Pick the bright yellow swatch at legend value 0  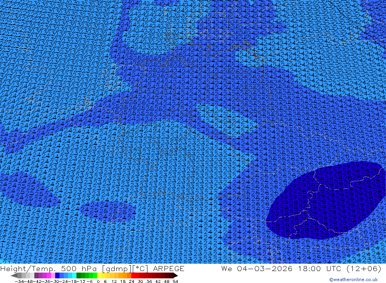coord(99,276)
